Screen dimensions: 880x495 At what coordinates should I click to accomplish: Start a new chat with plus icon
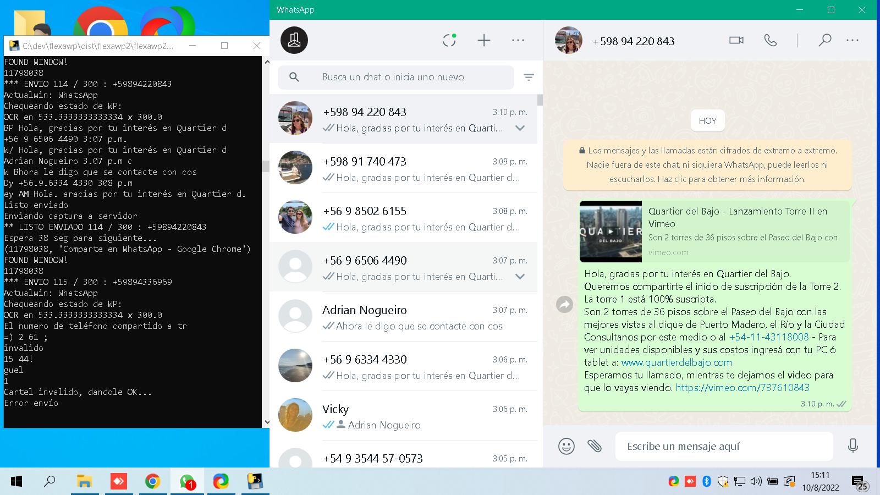(484, 40)
